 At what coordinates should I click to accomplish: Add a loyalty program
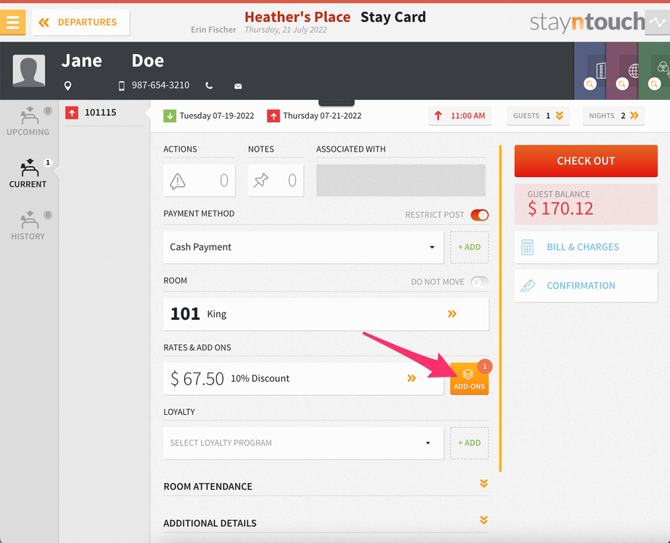(469, 443)
